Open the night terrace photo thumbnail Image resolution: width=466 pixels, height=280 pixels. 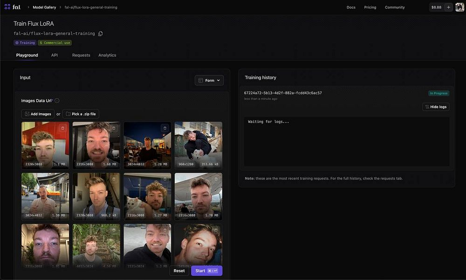pos(147,145)
